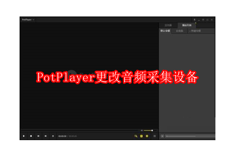This screenshot has width=235, height=157.
Task: Click the 00:00:00 elapsed time display
Action: point(62,136)
